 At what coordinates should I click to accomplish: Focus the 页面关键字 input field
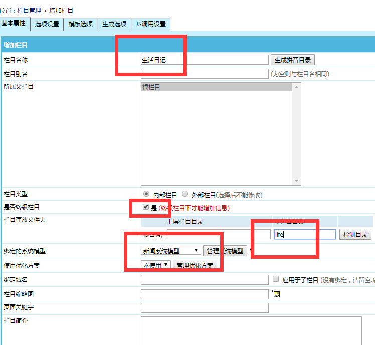(205, 308)
